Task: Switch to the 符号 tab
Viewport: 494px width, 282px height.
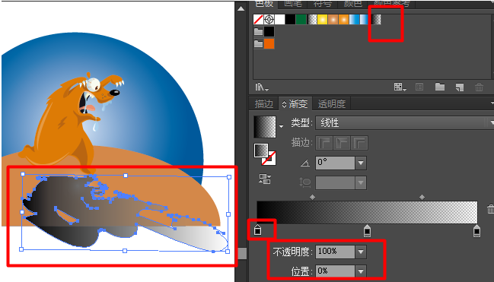Action: (x=322, y=4)
